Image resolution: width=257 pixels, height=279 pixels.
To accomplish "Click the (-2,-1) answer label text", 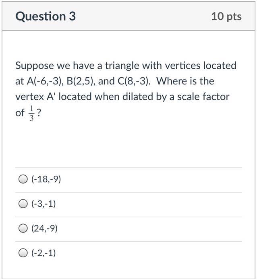I will click(x=44, y=253).
